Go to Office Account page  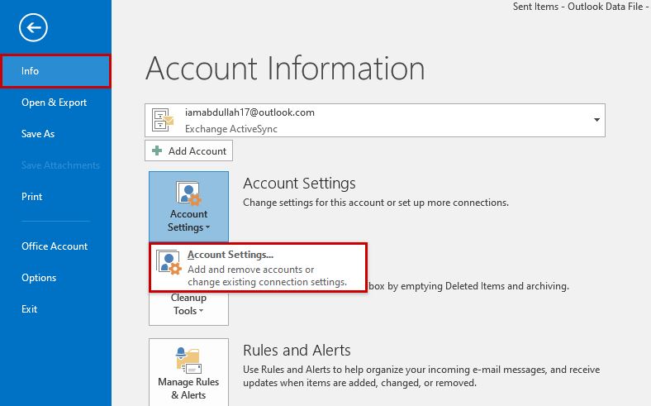[55, 246]
